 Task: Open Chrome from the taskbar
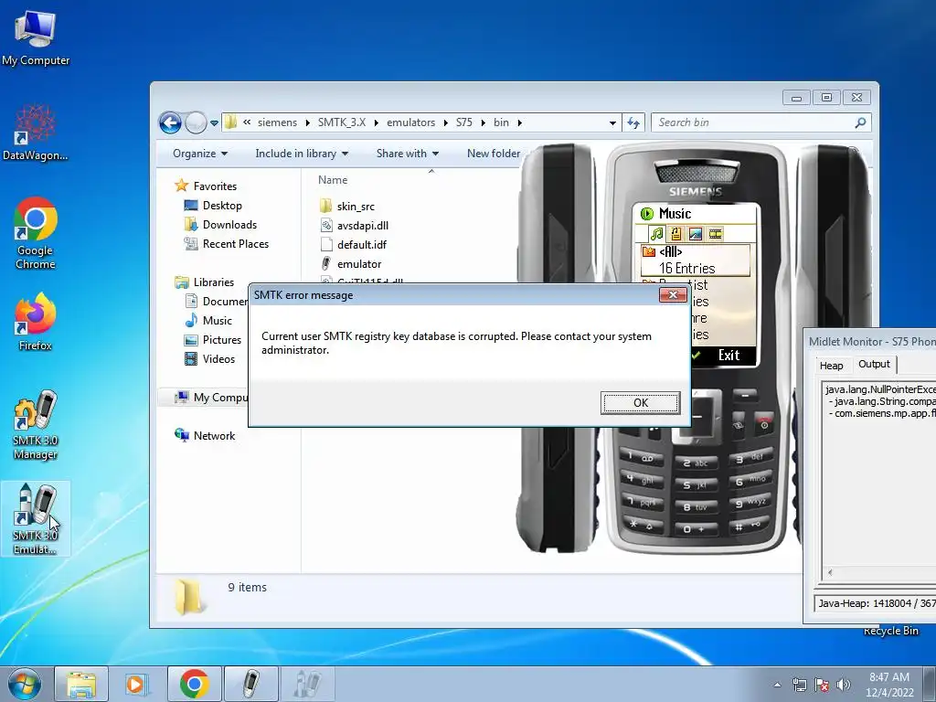(194, 684)
